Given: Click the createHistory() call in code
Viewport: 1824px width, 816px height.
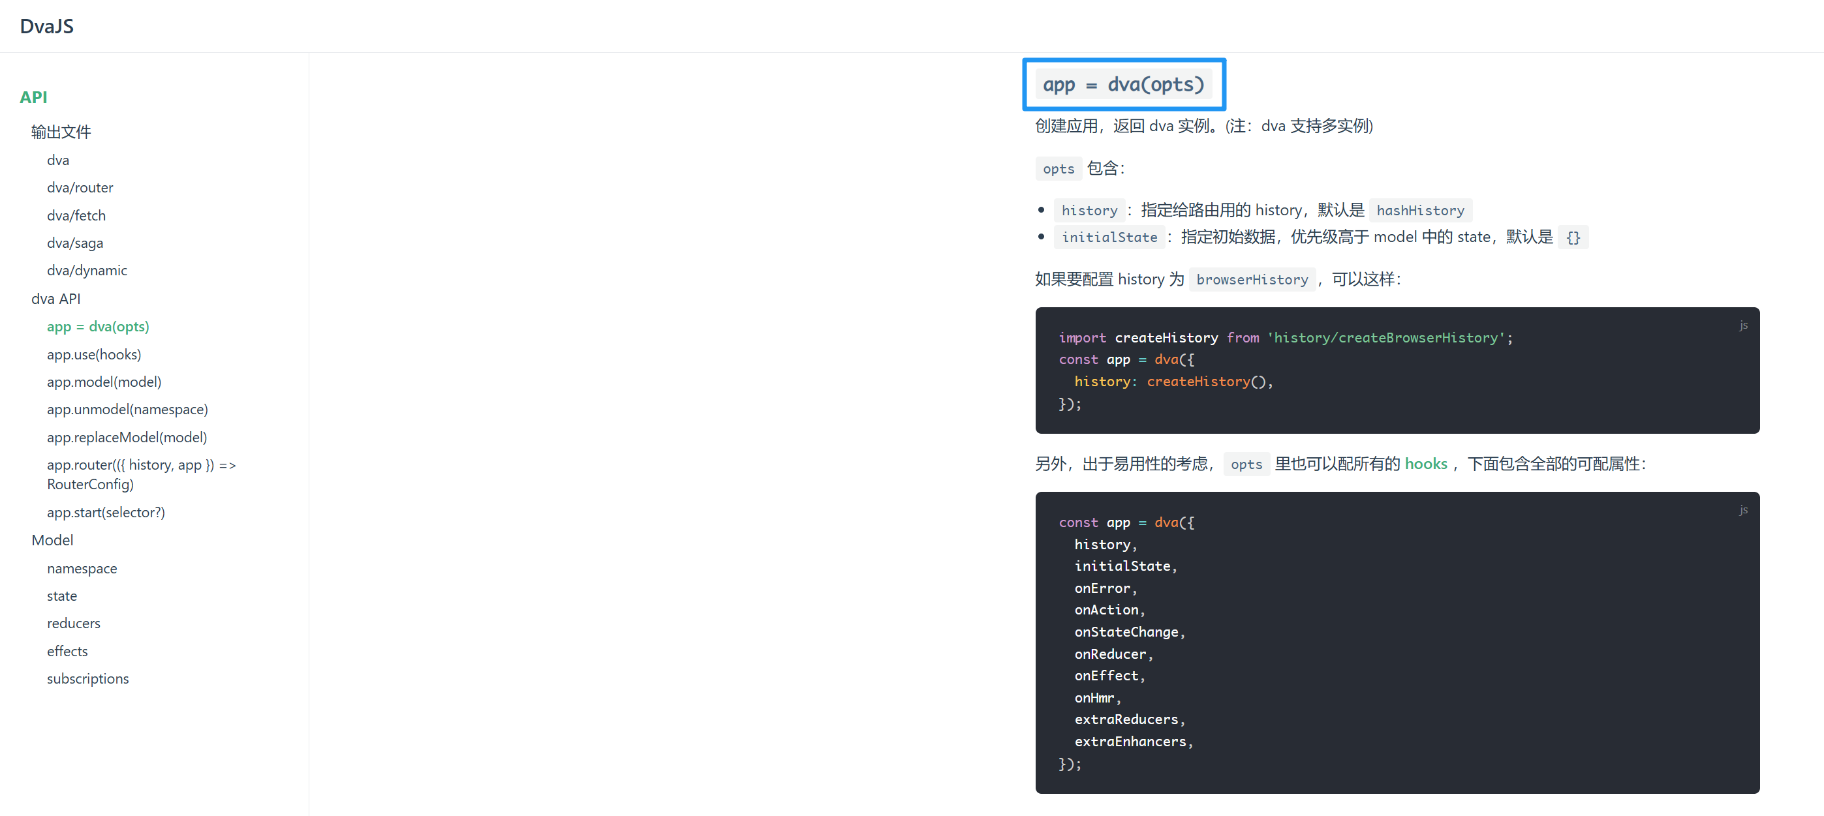Looking at the screenshot, I should tap(1206, 382).
